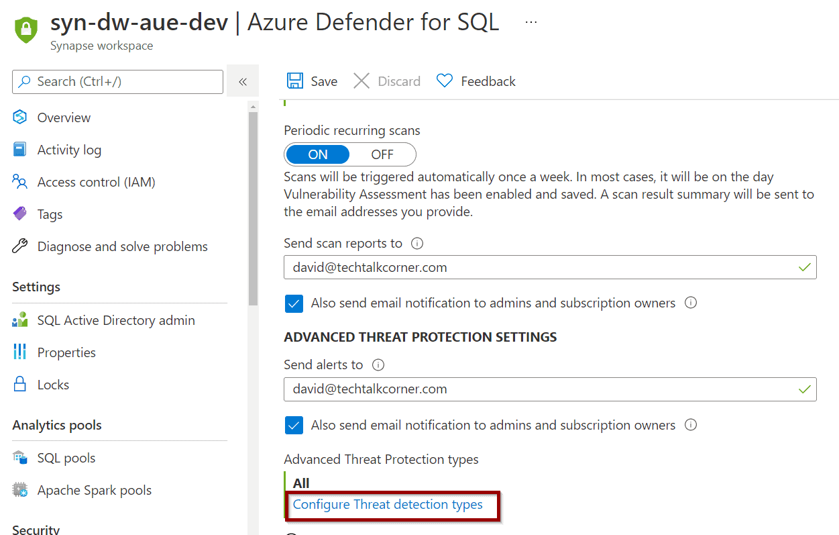Image resolution: width=839 pixels, height=535 pixels.
Task: Click the SQL Active Directory admin icon
Action: 19,320
